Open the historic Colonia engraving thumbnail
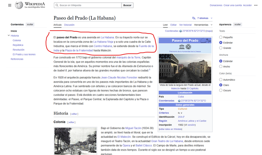 75,141
